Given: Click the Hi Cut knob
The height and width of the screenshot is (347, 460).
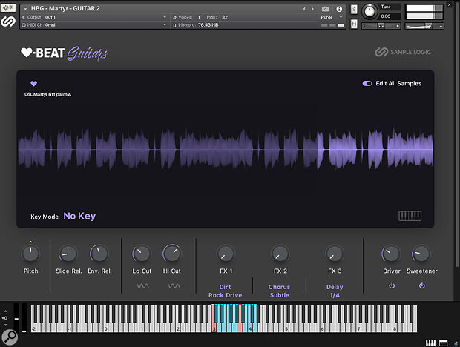Looking at the screenshot, I should [x=172, y=254].
